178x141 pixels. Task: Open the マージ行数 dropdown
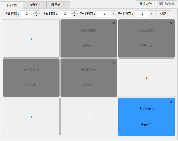[x=152, y=14]
